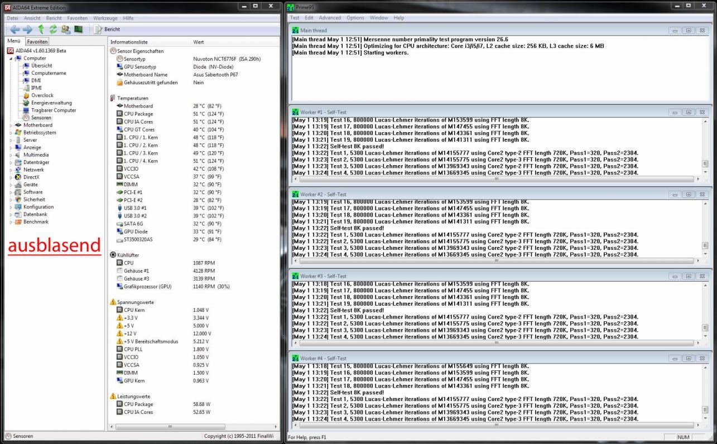Collapse the Computer tree node
717x444 pixels.
point(11,59)
